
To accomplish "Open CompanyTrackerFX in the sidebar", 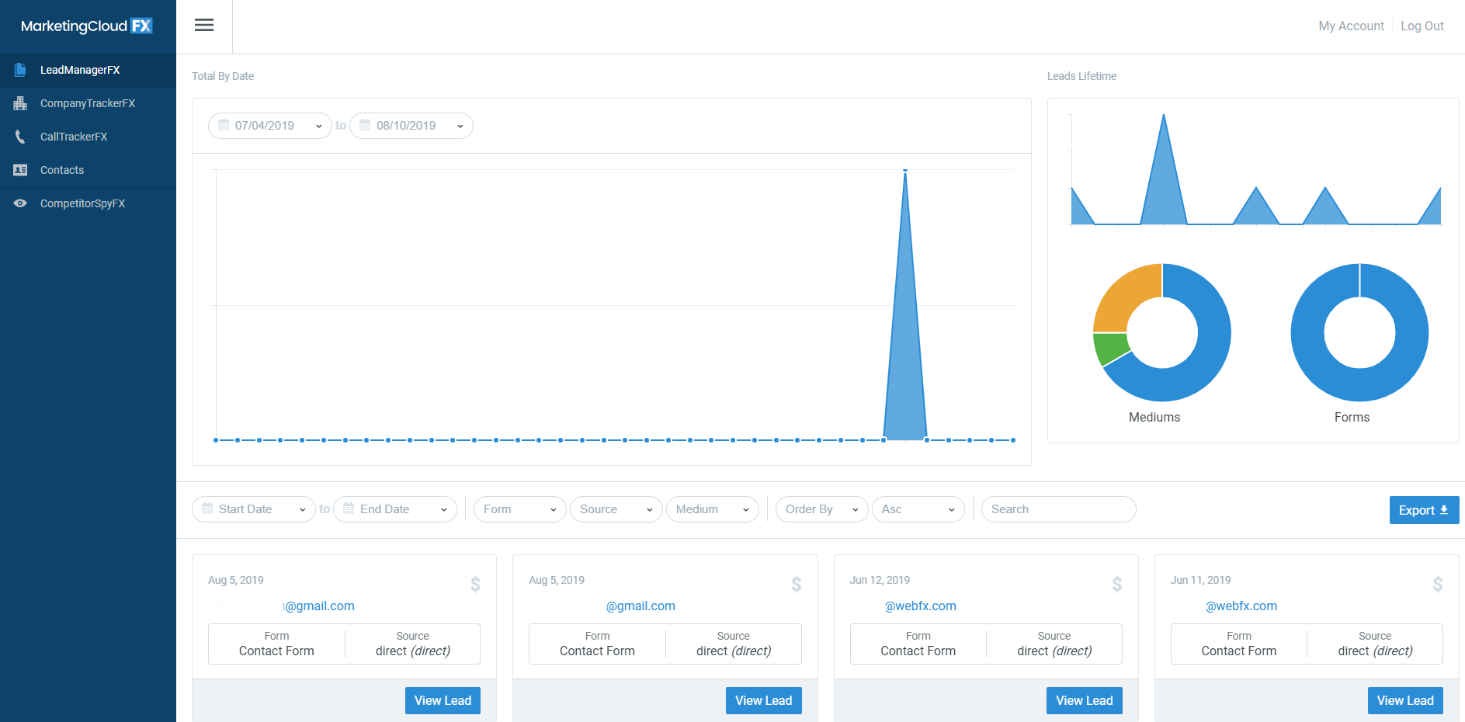I will click(x=88, y=103).
